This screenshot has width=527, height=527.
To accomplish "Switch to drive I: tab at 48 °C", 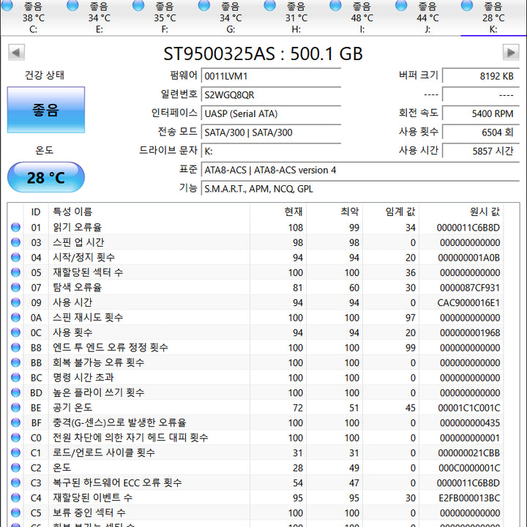I will (362, 18).
